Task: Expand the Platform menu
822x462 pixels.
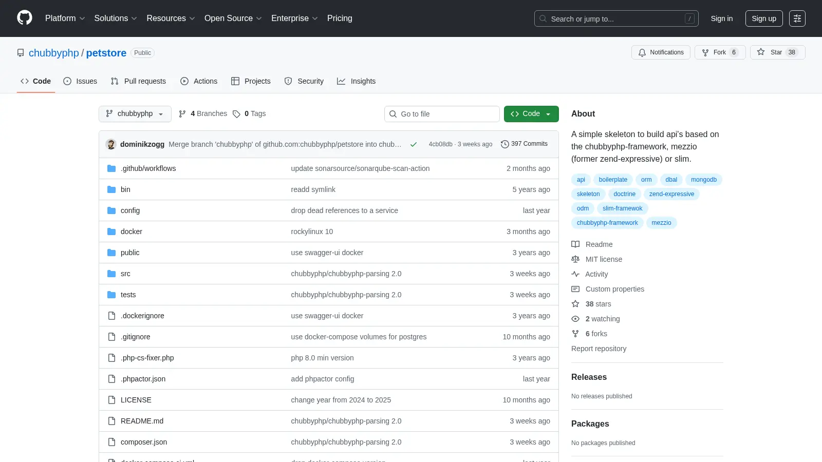Action: [x=65, y=18]
